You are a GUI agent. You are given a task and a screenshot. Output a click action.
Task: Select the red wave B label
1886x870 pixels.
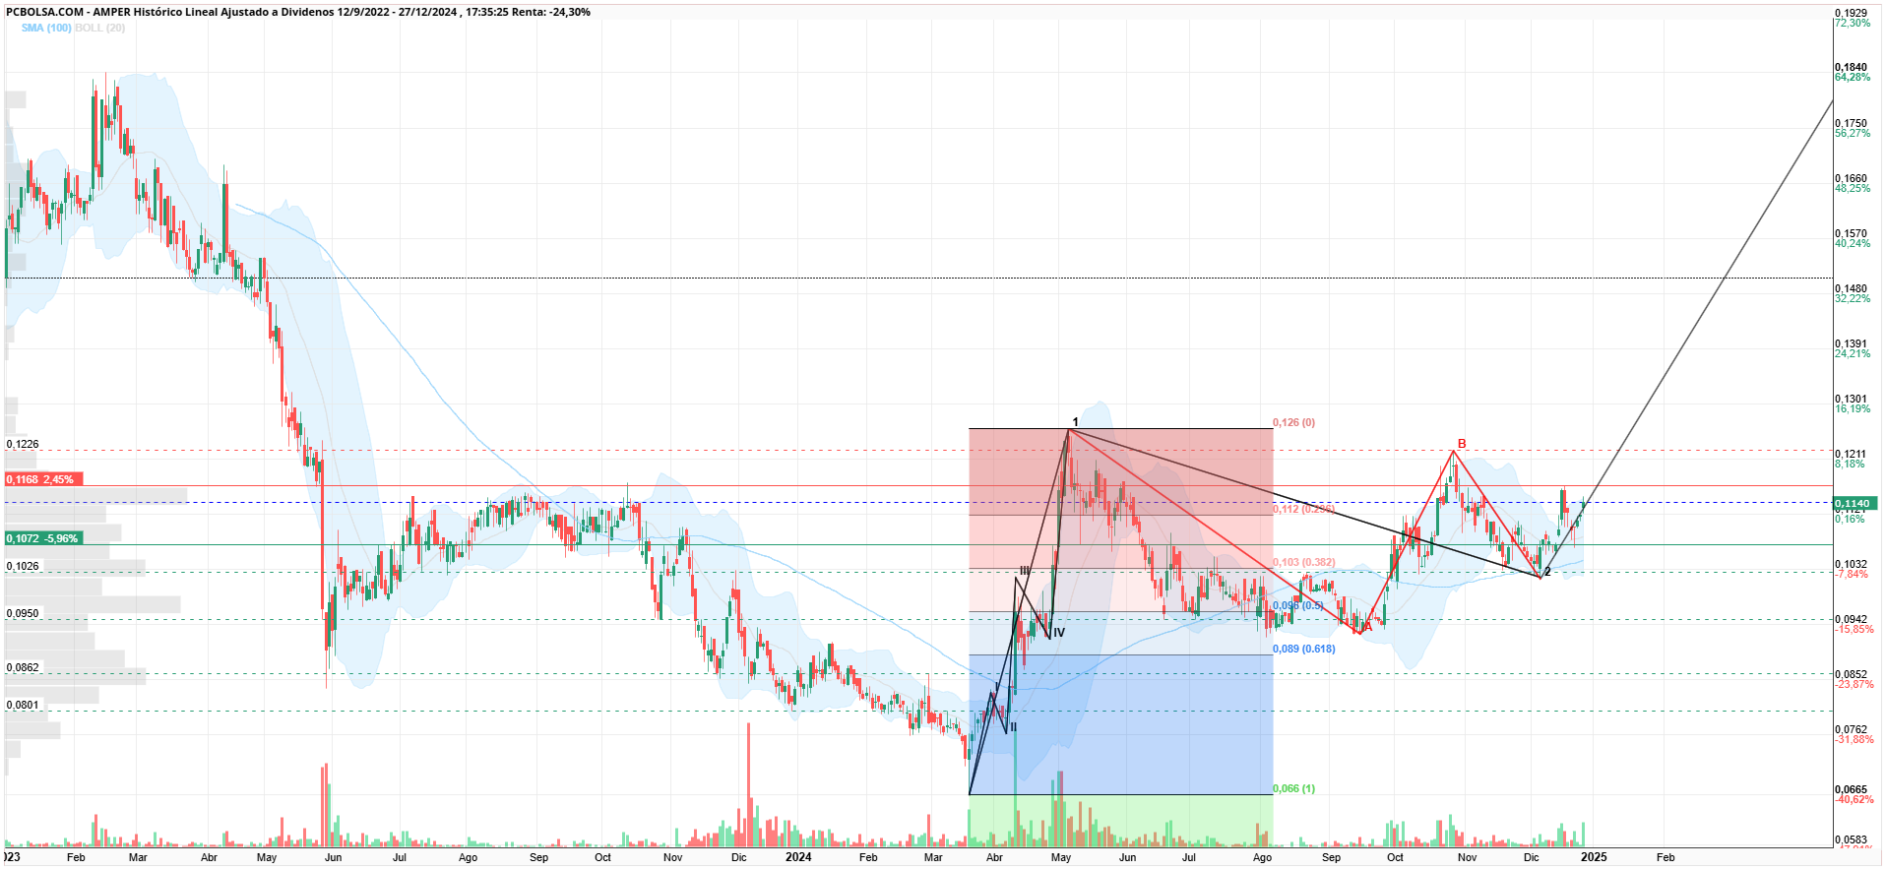[1462, 444]
